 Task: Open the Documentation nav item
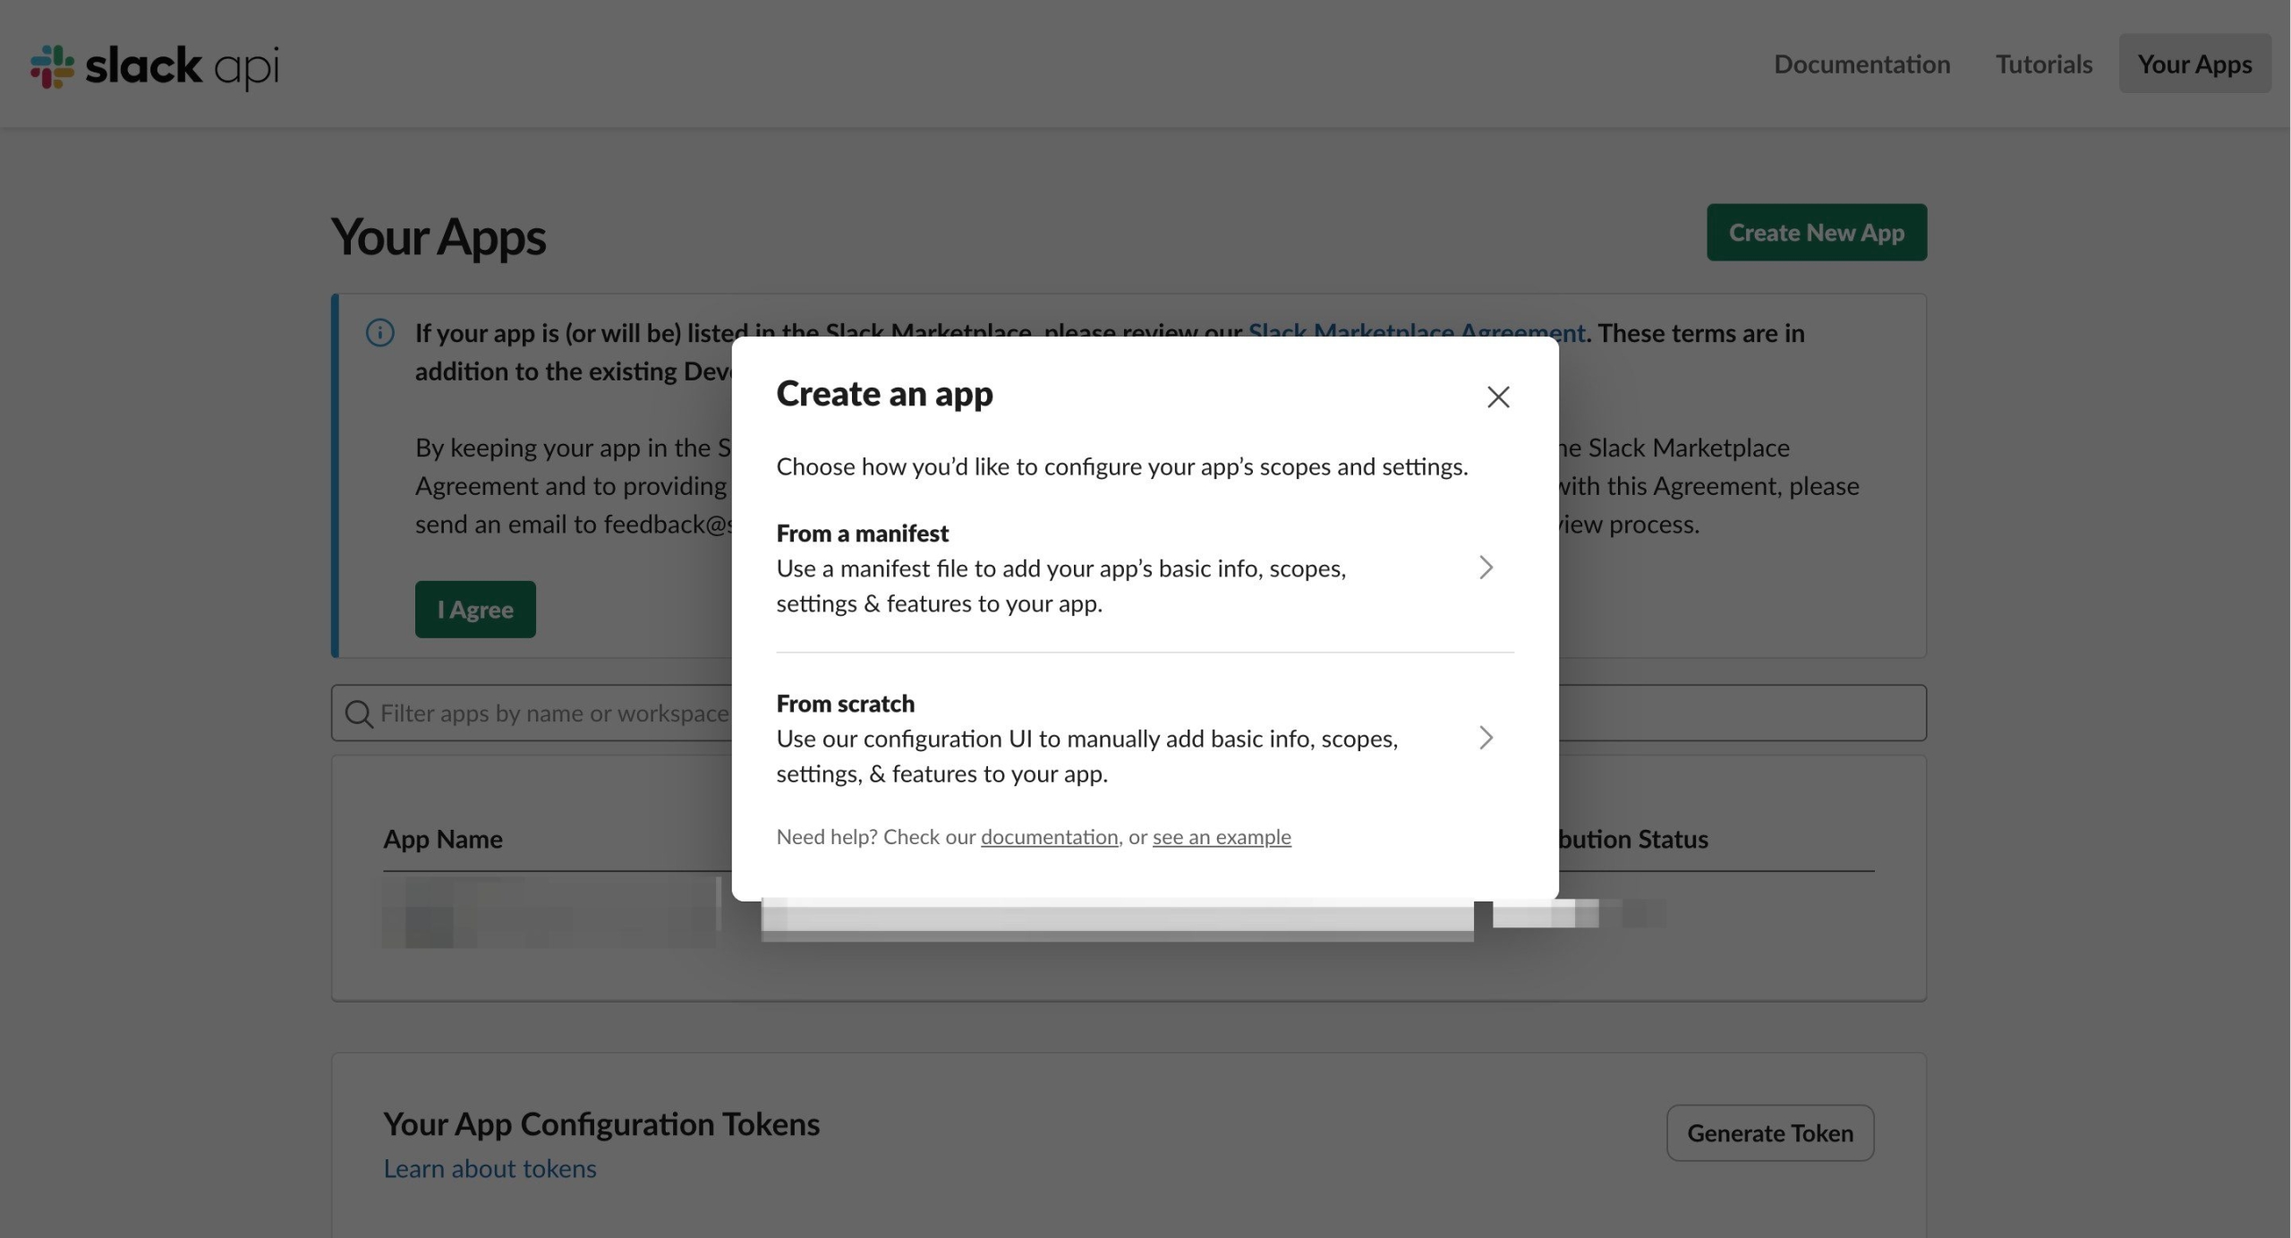[x=1861, y=64]
